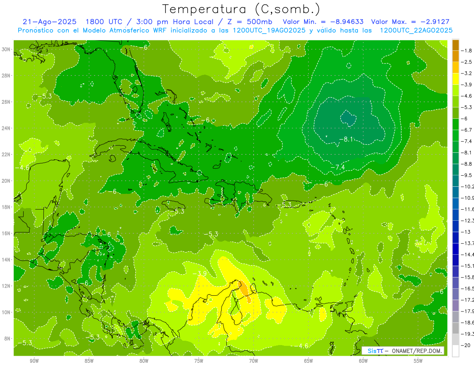This screenshot has width=474, height=366.
Task: Click the '-3.9' contour label inside the map
Action: point(200,273)
